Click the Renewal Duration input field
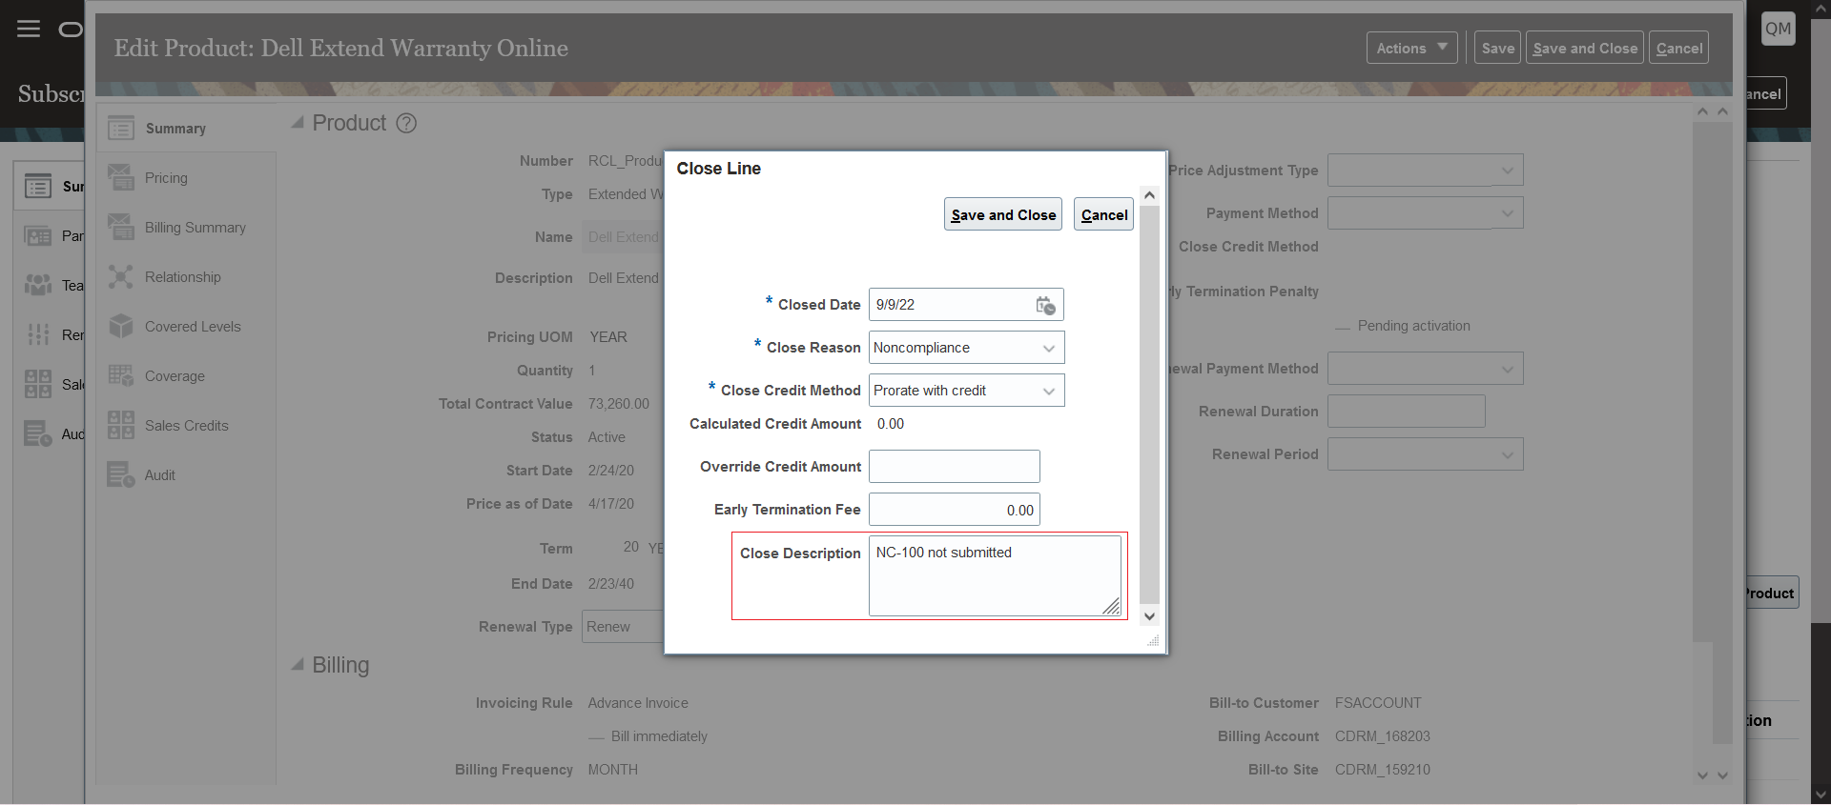This screenshot has width=1831, height=805. pos(1407,412)
